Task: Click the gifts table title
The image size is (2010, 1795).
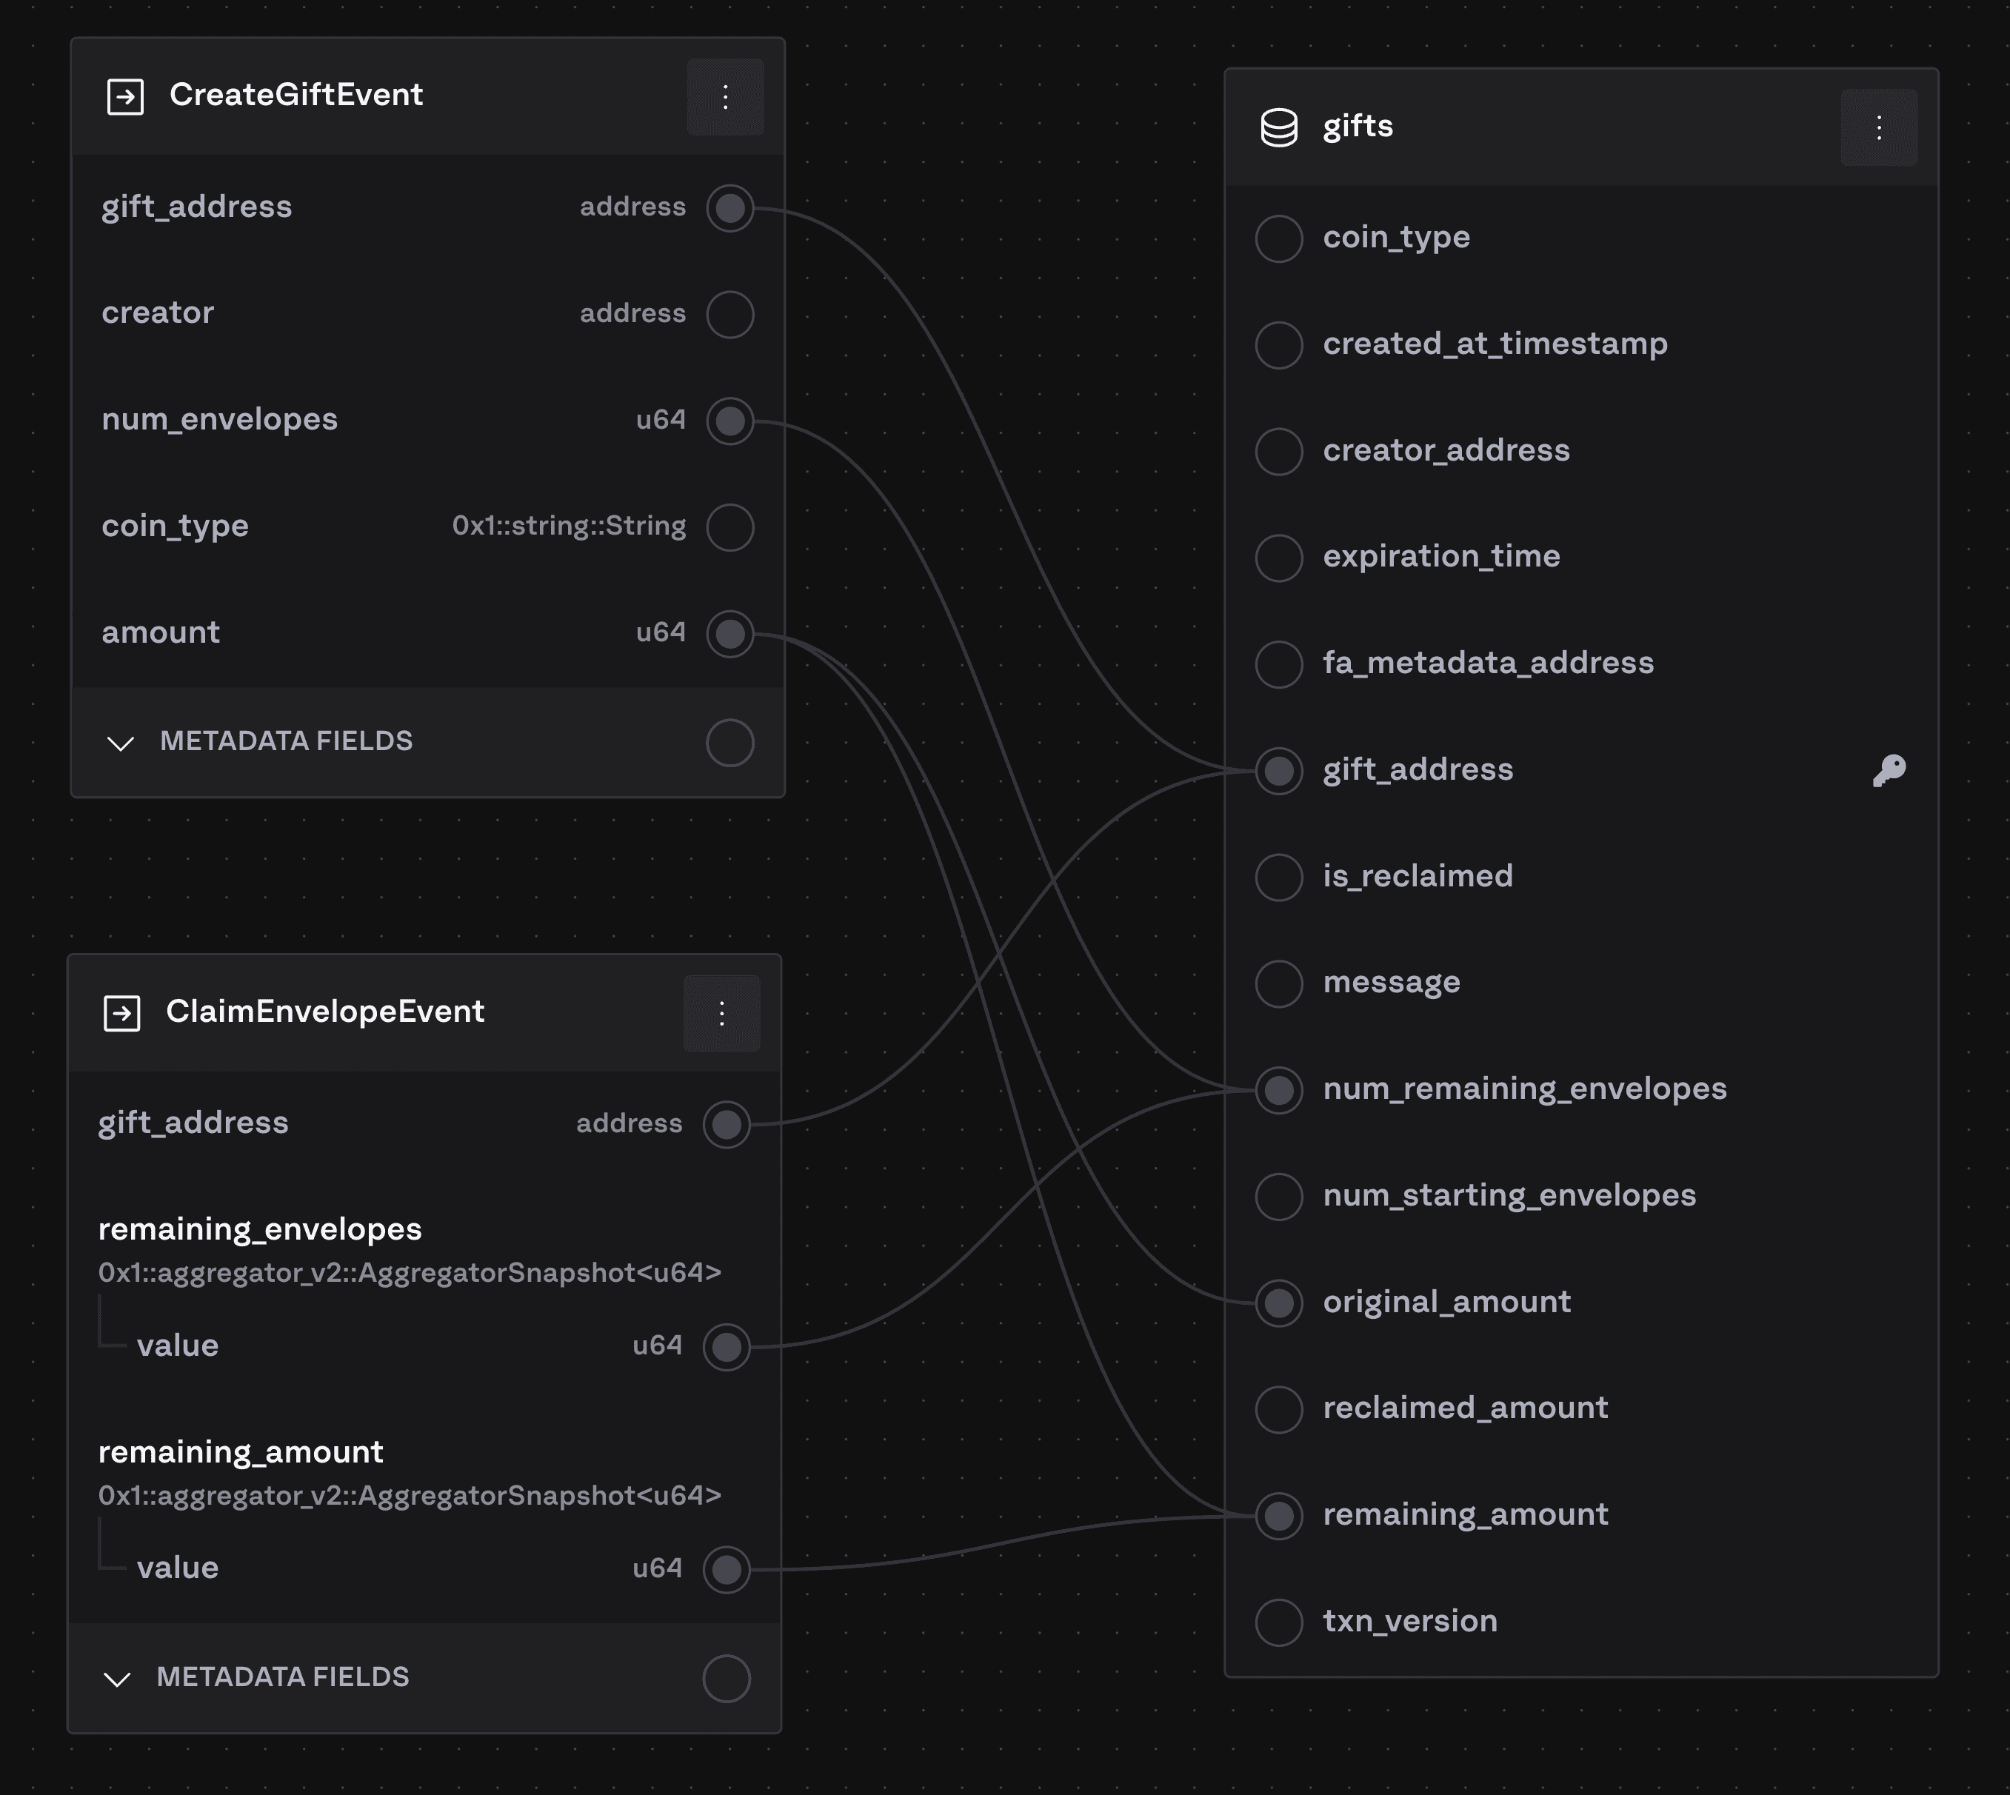Action: [x=1357, y=126]
